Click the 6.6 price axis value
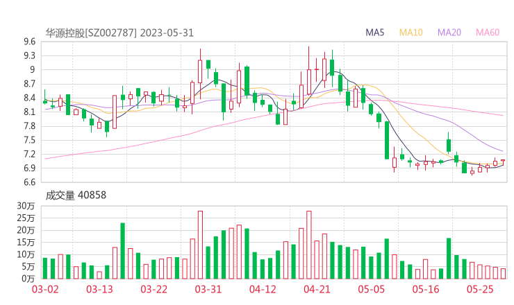This screenshot has width=514, height=305. click(x=29, y=182)
